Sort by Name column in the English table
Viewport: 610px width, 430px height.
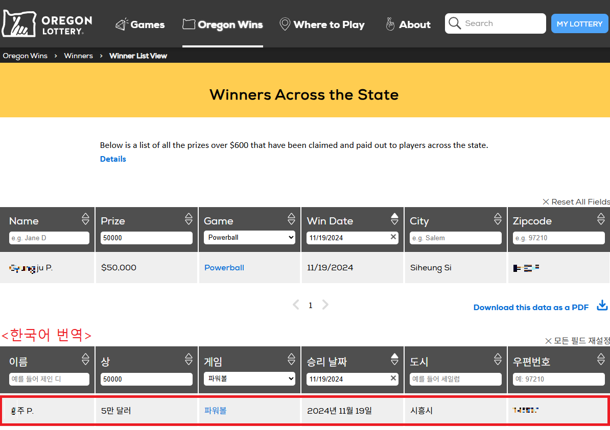(85, 219)
